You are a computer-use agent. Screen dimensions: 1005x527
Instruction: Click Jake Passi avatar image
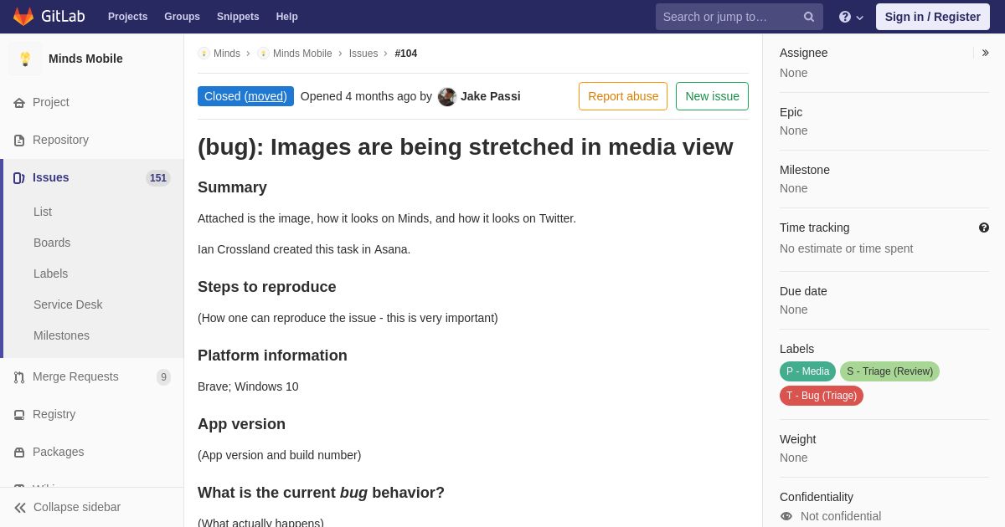(x=447, y=97)
